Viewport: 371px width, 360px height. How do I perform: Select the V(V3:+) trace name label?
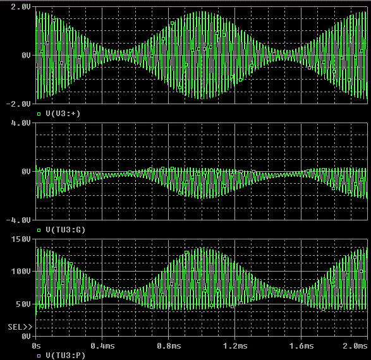[x=63, y=114]
